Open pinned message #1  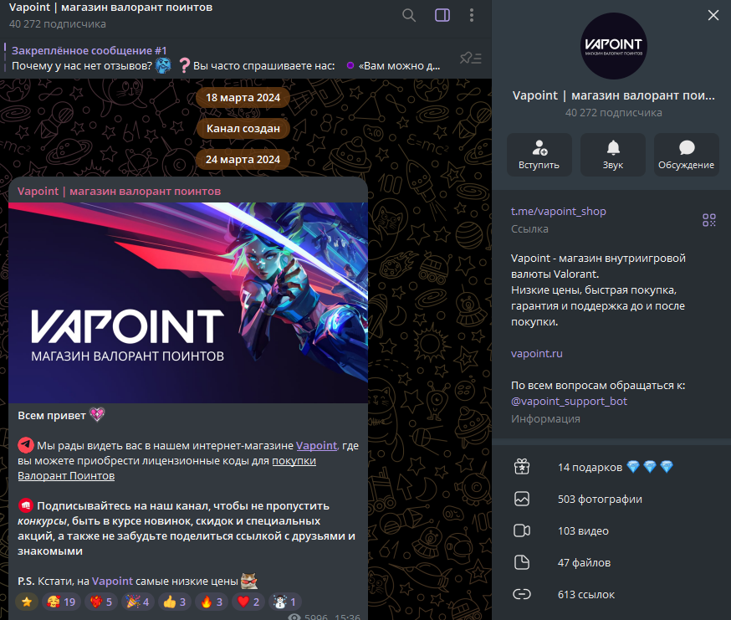tap(226, 58)
